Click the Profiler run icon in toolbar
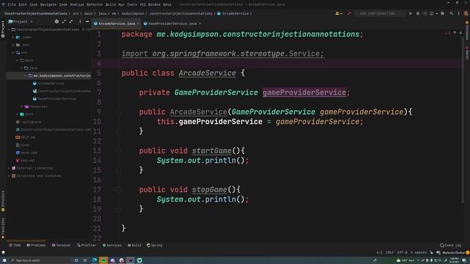The width and height of the screenshot is (470, 264). 433,13
